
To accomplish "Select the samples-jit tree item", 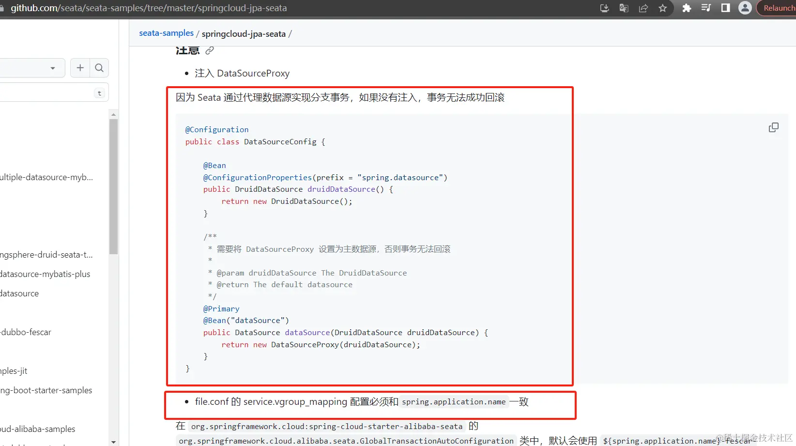I will point(14,371).
